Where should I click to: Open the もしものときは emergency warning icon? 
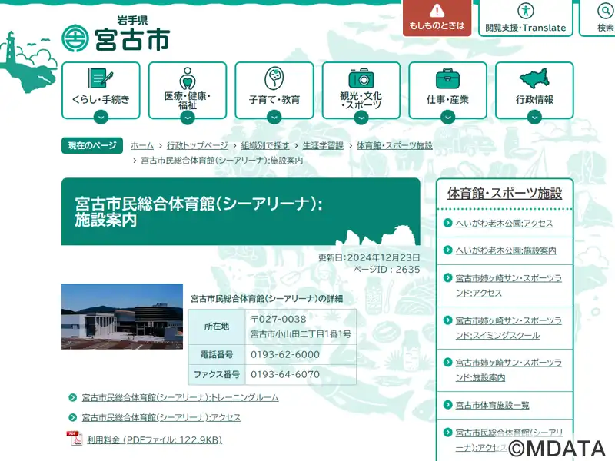tap(437, 11)
